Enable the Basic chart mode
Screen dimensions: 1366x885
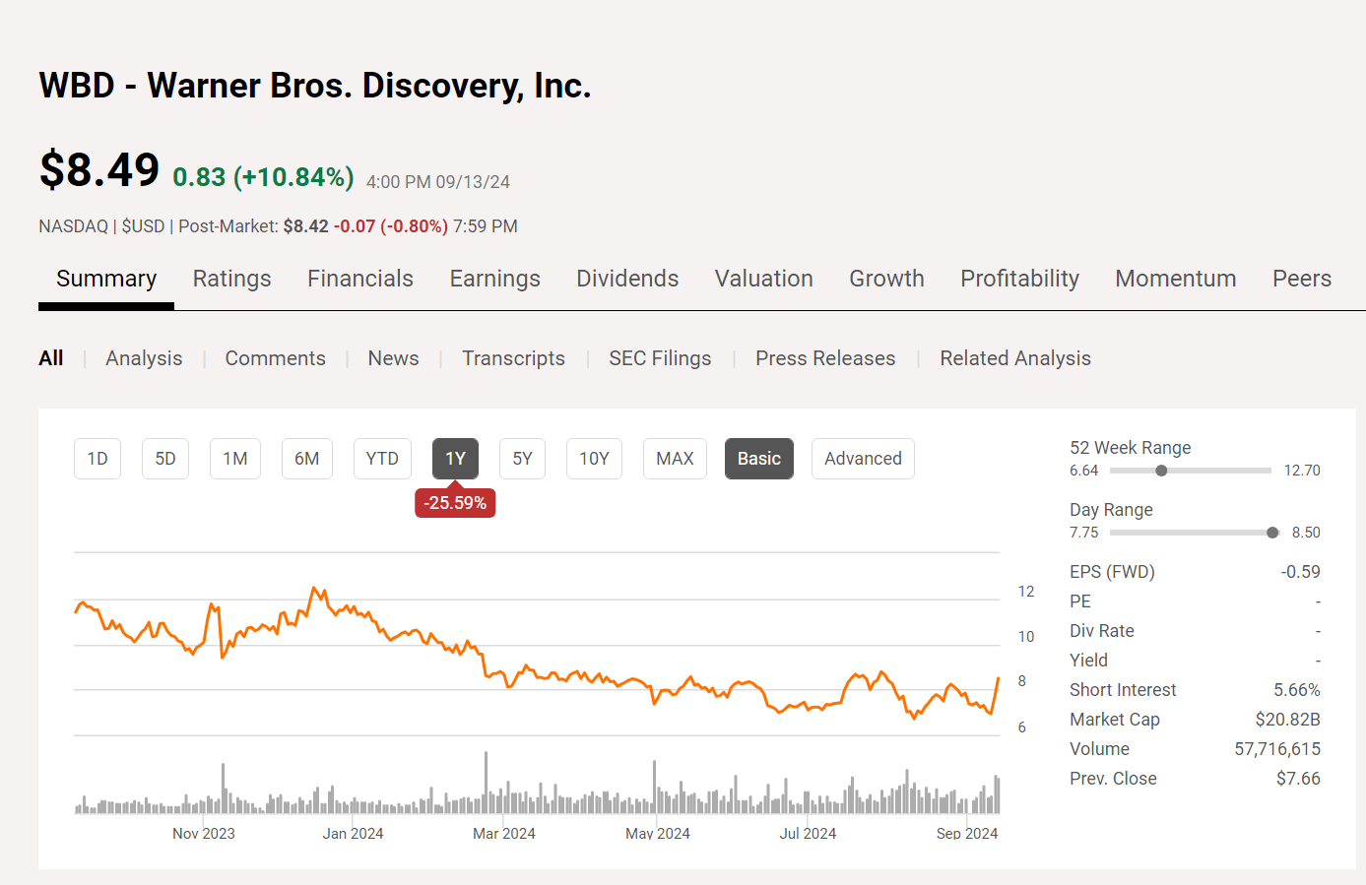coord(758,458)
